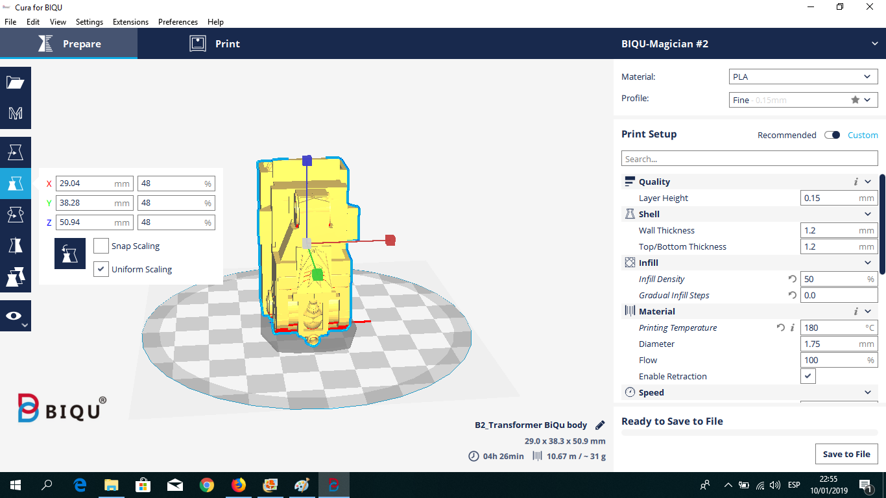886x498 pixels.
Task: Open the View menu
Action: tap(58, 21)
